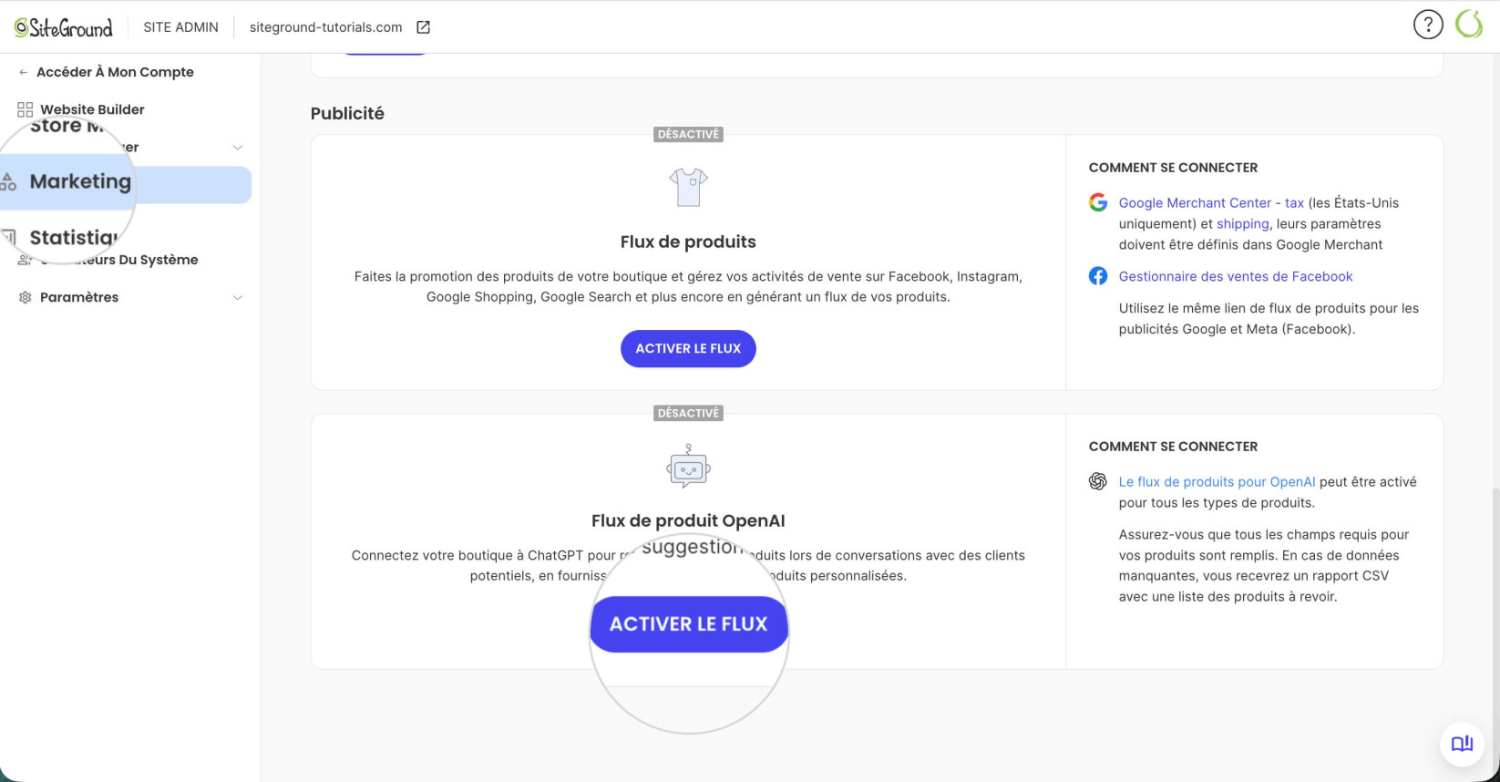Click the SITE ADMIN label
1500x782 pixels.
pos(180,27)
